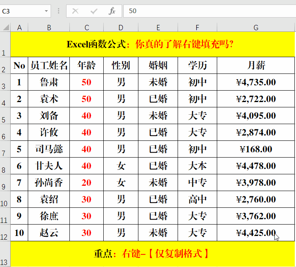This screenshot has width=296, height=267.
Task: Select the name cell '袁绍'
Action: [49, 199]
